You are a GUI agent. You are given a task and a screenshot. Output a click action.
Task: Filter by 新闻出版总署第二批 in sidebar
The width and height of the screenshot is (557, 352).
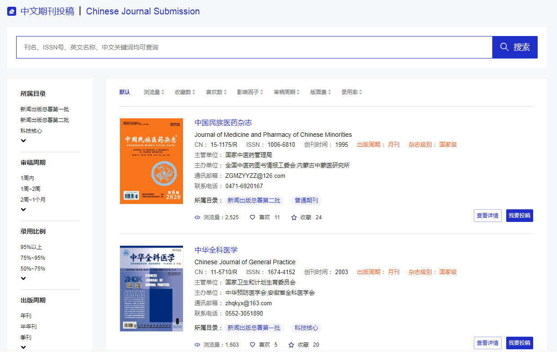45,120
